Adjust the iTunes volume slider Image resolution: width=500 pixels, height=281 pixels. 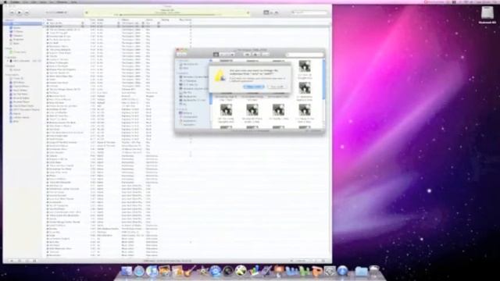pos(56,12)
